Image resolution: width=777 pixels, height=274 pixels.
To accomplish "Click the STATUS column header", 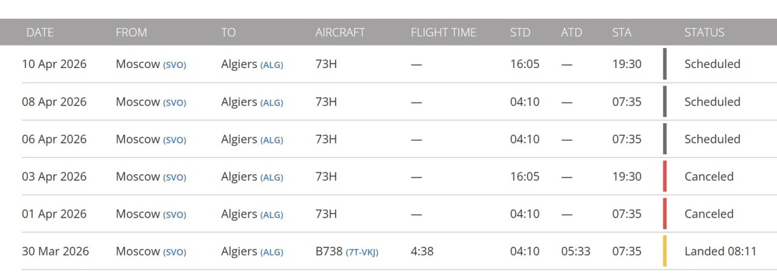I will point(704,32).
